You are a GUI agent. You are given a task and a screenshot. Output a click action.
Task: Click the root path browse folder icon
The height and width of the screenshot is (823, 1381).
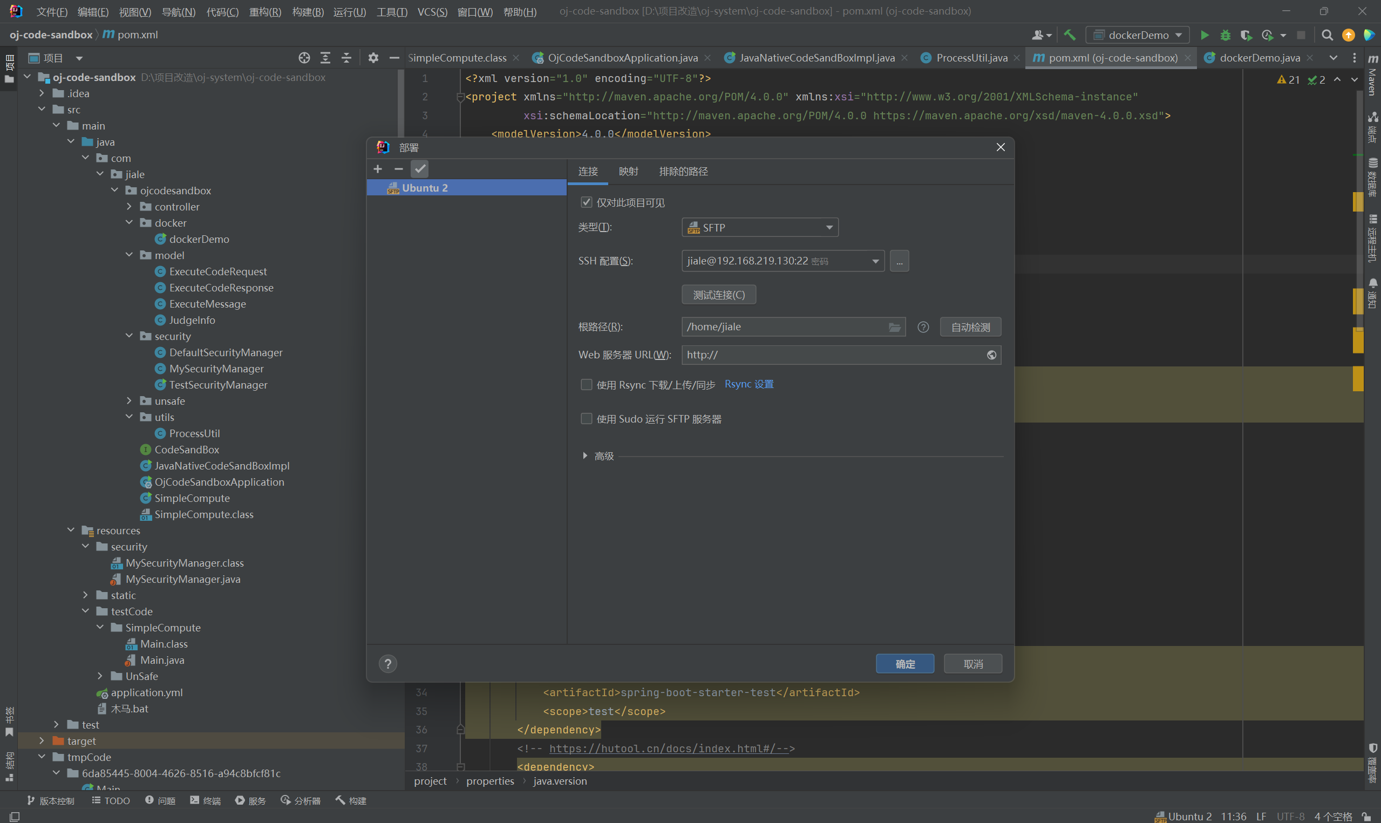coord(894,327)
